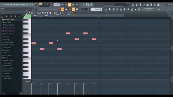Click the Record button in transport
The image size is (173, 97).
click(52, 5)
